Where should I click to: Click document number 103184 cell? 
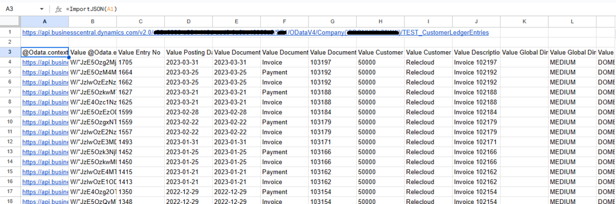coord(332,112)
